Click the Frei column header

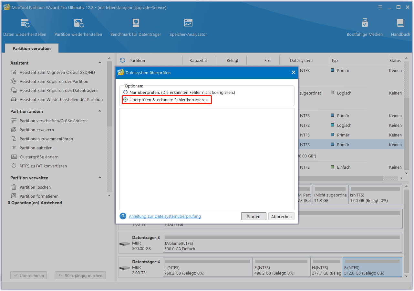[263, 60]
